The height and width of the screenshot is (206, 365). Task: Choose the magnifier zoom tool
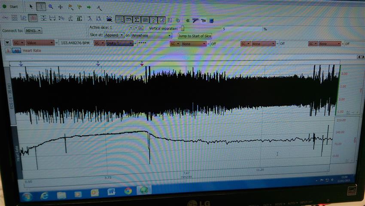coord(51,7)
